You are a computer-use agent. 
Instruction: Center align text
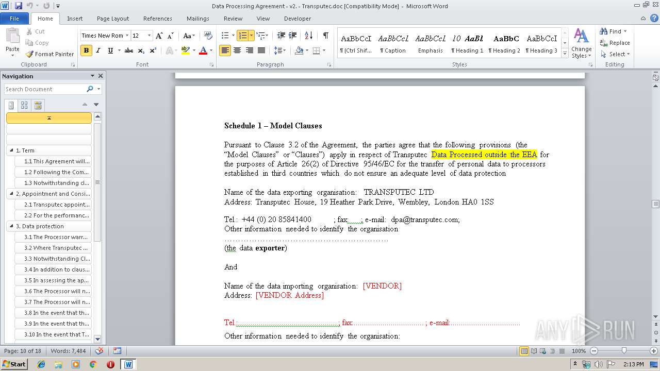click(x=237, y=50)
